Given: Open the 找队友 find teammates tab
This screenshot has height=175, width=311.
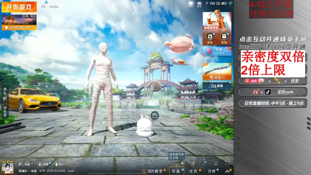Looking at the screenshot, I should tap(5, 111).
